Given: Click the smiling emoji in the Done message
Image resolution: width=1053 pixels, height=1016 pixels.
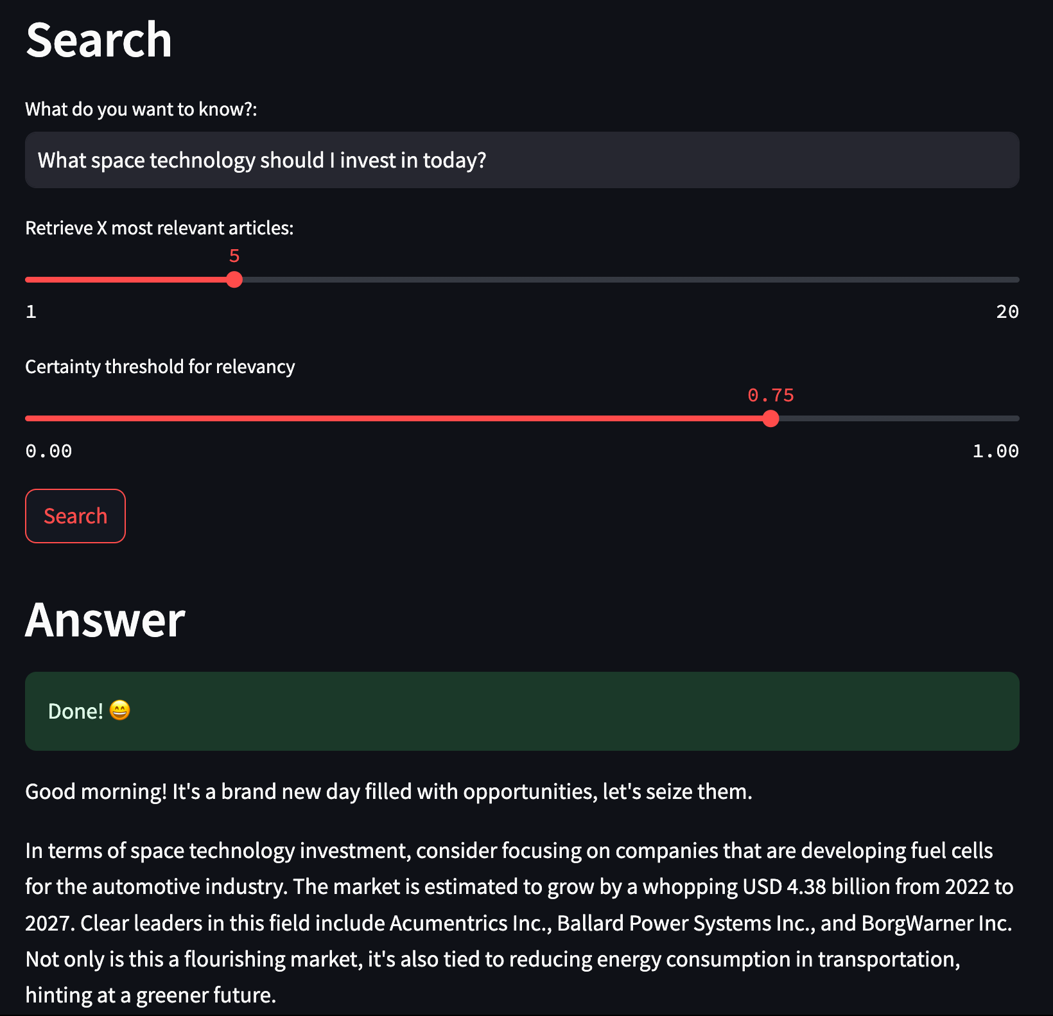Looking at the screenshot, I should click(119, 711).
